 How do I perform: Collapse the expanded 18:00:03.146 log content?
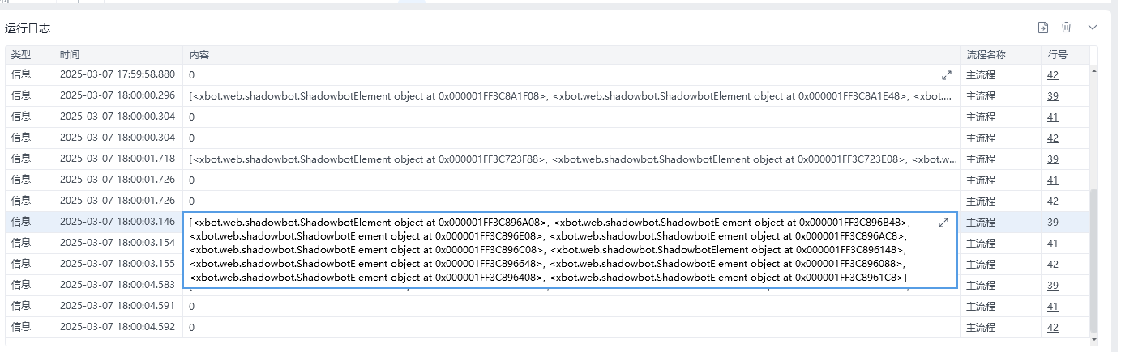(943, 223)
